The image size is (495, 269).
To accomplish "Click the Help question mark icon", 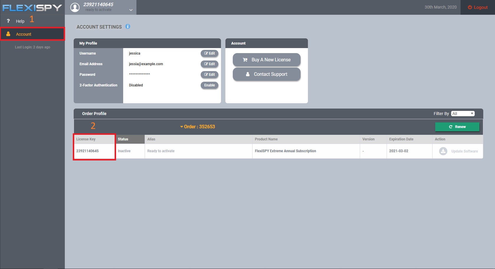I will (x=8, y=21).
